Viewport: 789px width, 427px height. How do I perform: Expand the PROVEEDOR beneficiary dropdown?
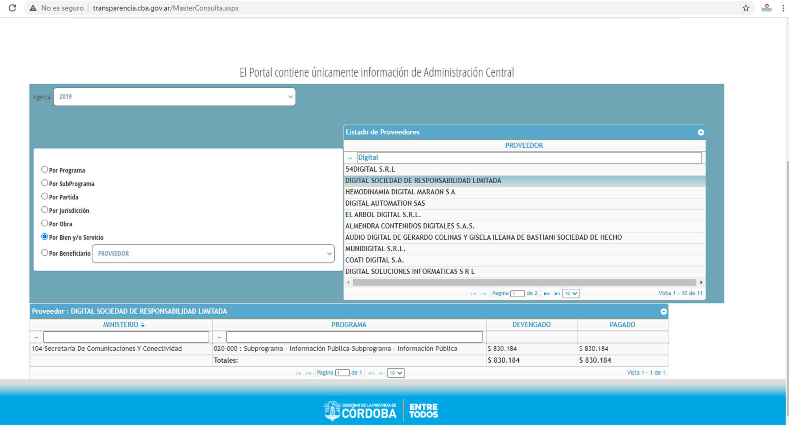point(213,254)
